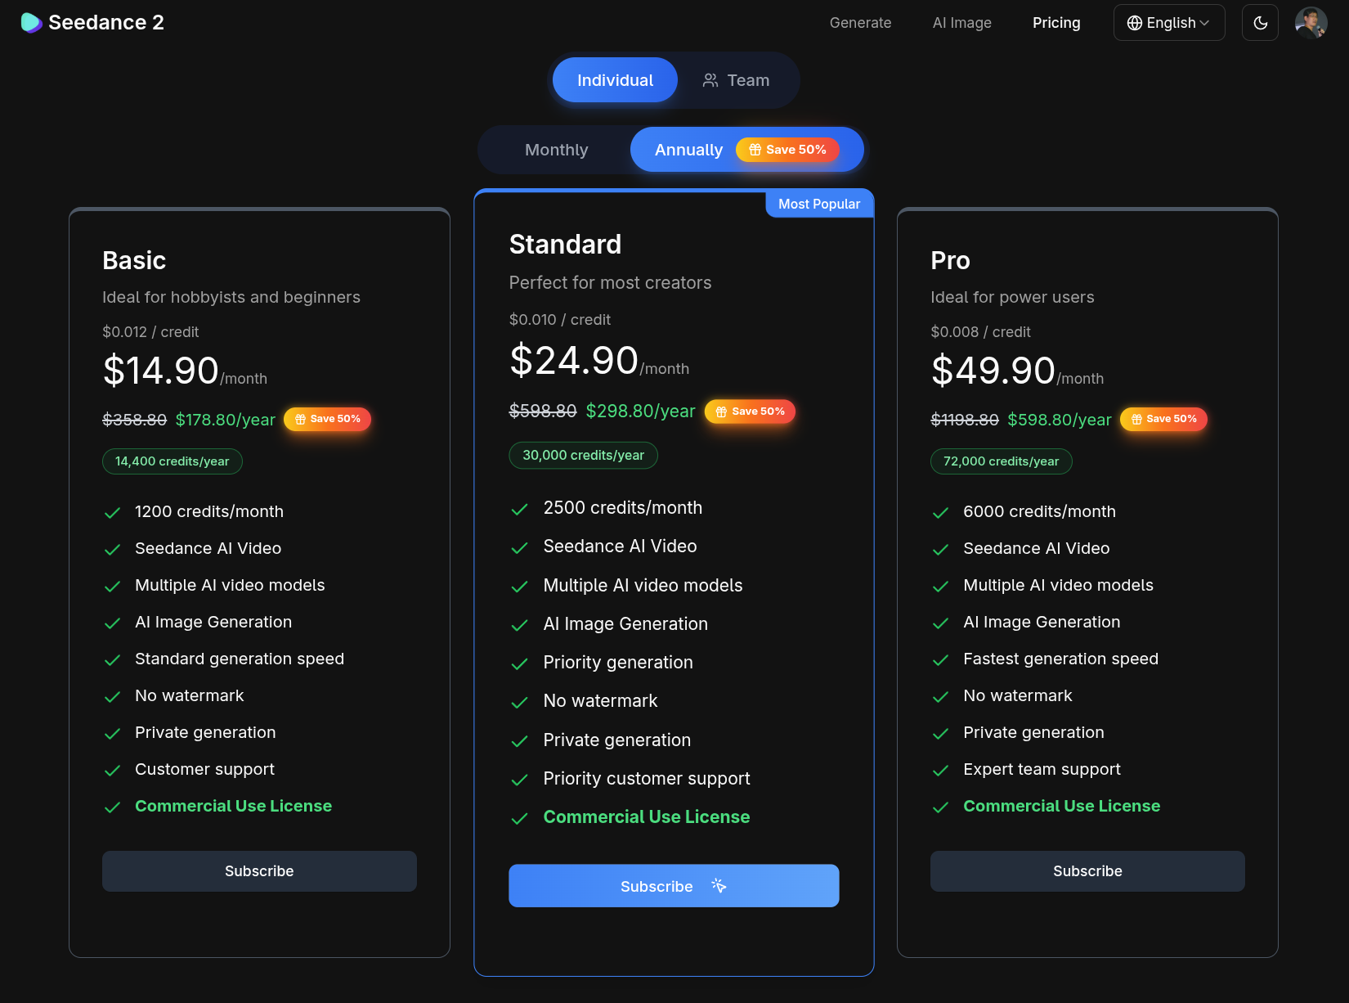The height and width of the screenshot is (1003, 1349).
Task: Switch billing to Monthly
Action: (x=556, y=149)
